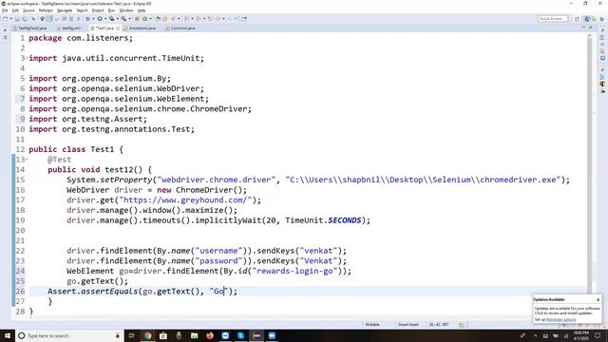Screen dimensions: 608x342
Task: Switch to the Common.java editor tab
Action: tap(180, 28)
